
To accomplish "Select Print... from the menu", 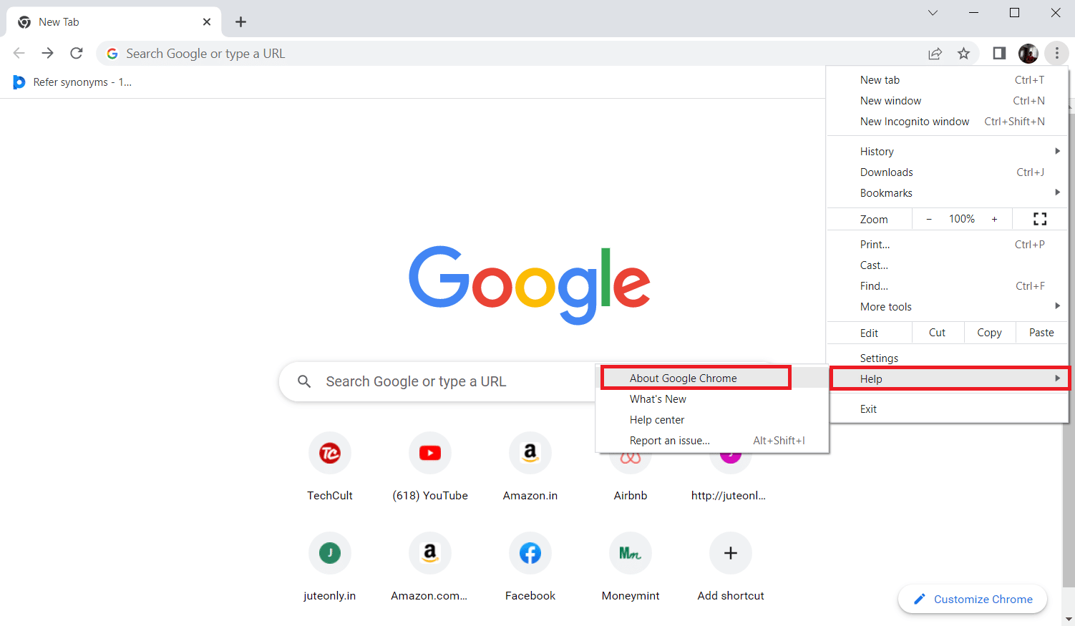I will [x=948, y=245].
